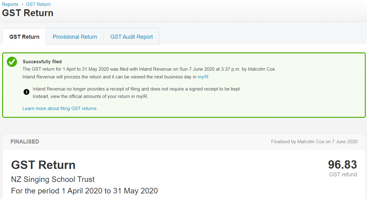This screenshot has height=199, width=367.
Task: Click the FINALISED status label
Action: pyautogui.click(x=25, y=142)
